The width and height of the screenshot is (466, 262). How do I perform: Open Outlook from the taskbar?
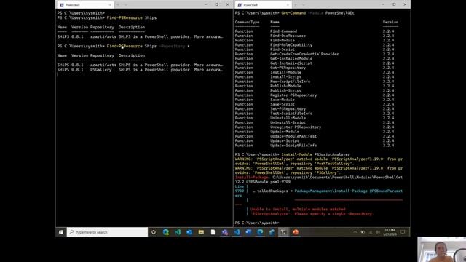pos(189,232)
